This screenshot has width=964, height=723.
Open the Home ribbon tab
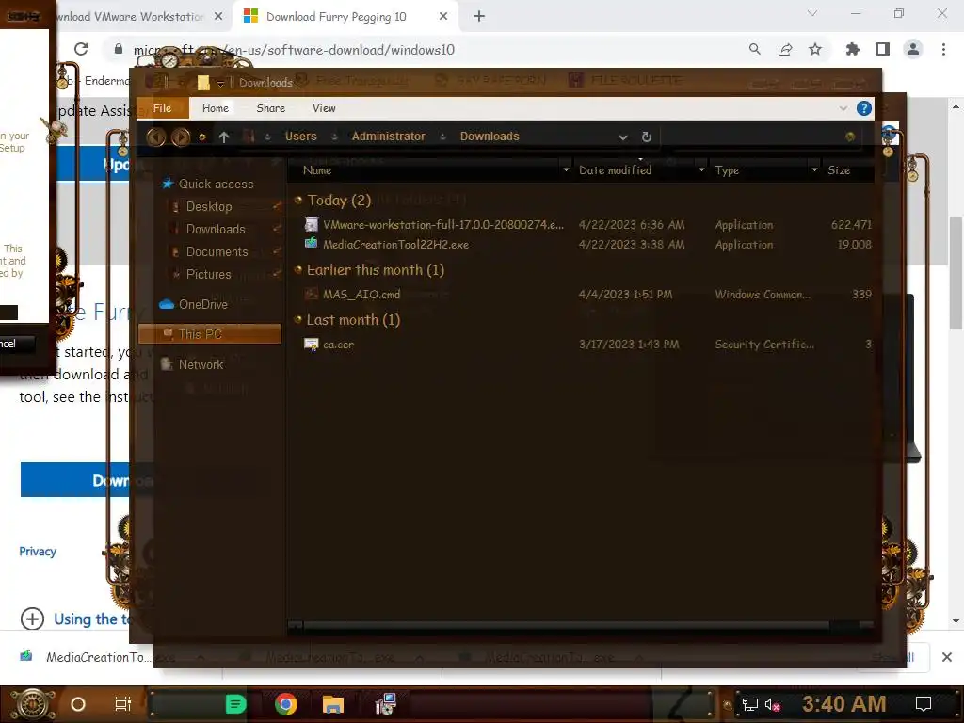pyautogui.click(x=216, y=108)
